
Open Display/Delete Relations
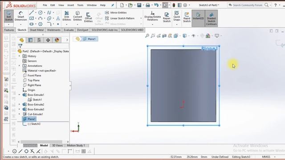152,16
